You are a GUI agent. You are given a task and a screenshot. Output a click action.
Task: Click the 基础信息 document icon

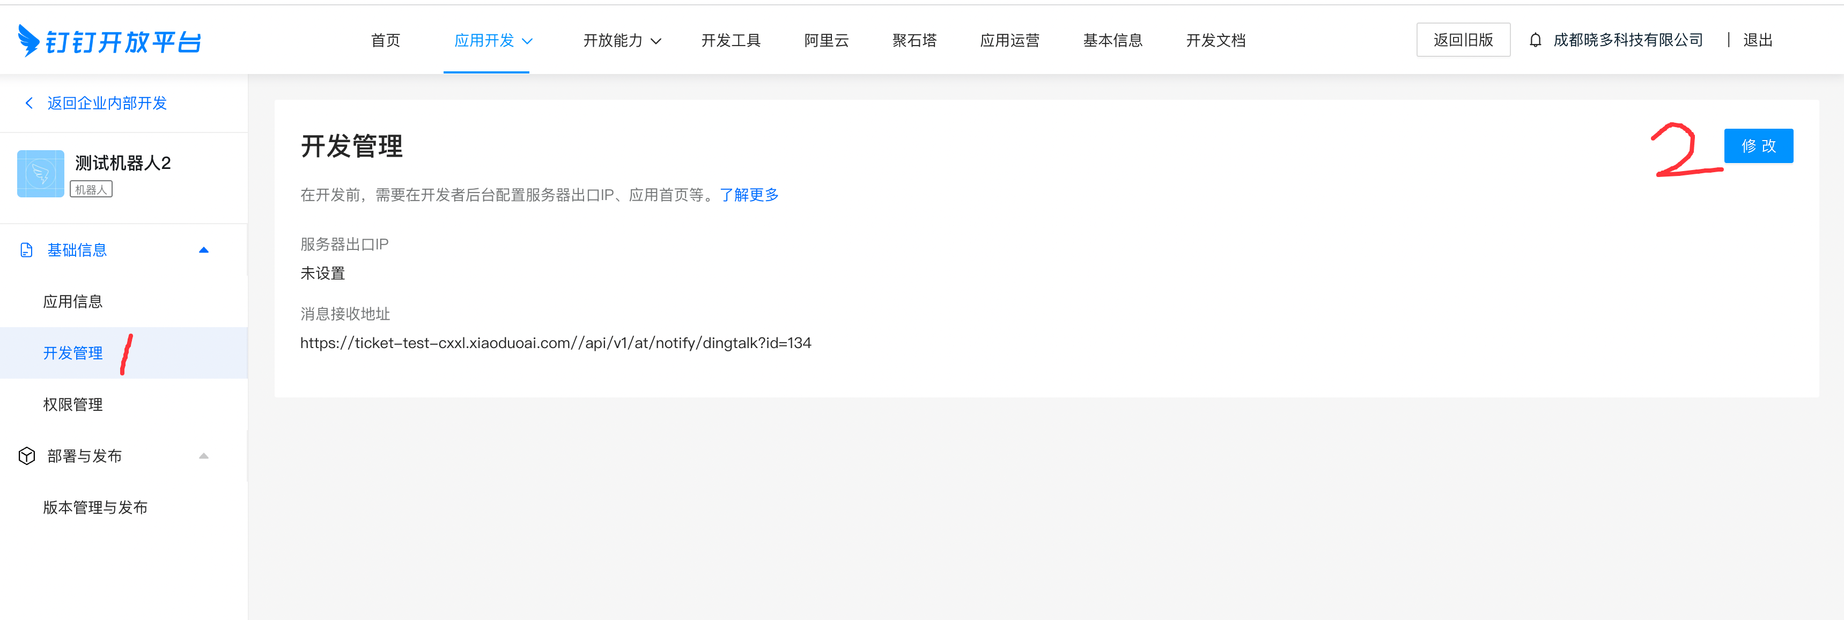tap(26, 250)
